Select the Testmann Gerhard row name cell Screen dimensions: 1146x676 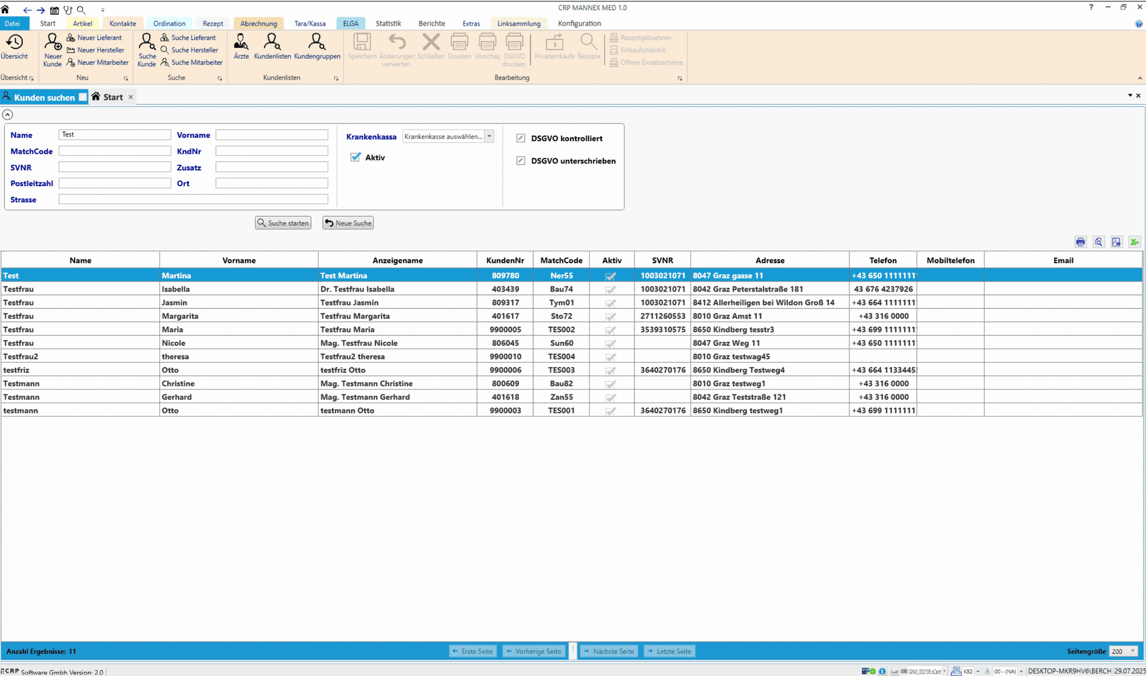tap(80, 397)
